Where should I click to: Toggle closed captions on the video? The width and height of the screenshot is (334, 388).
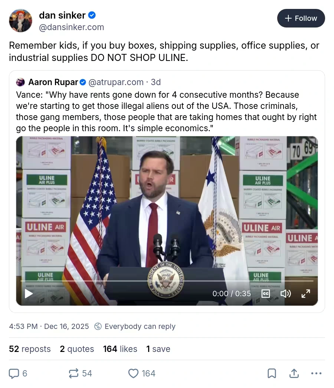(266, 294)
